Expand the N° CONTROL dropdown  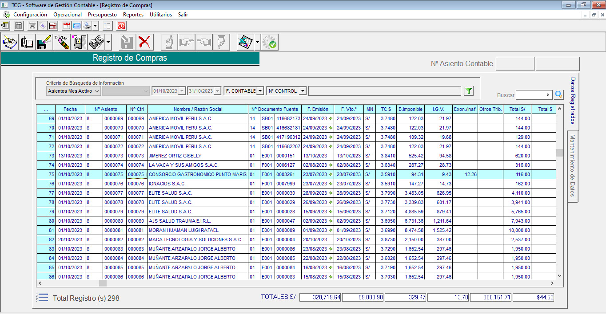303,91
